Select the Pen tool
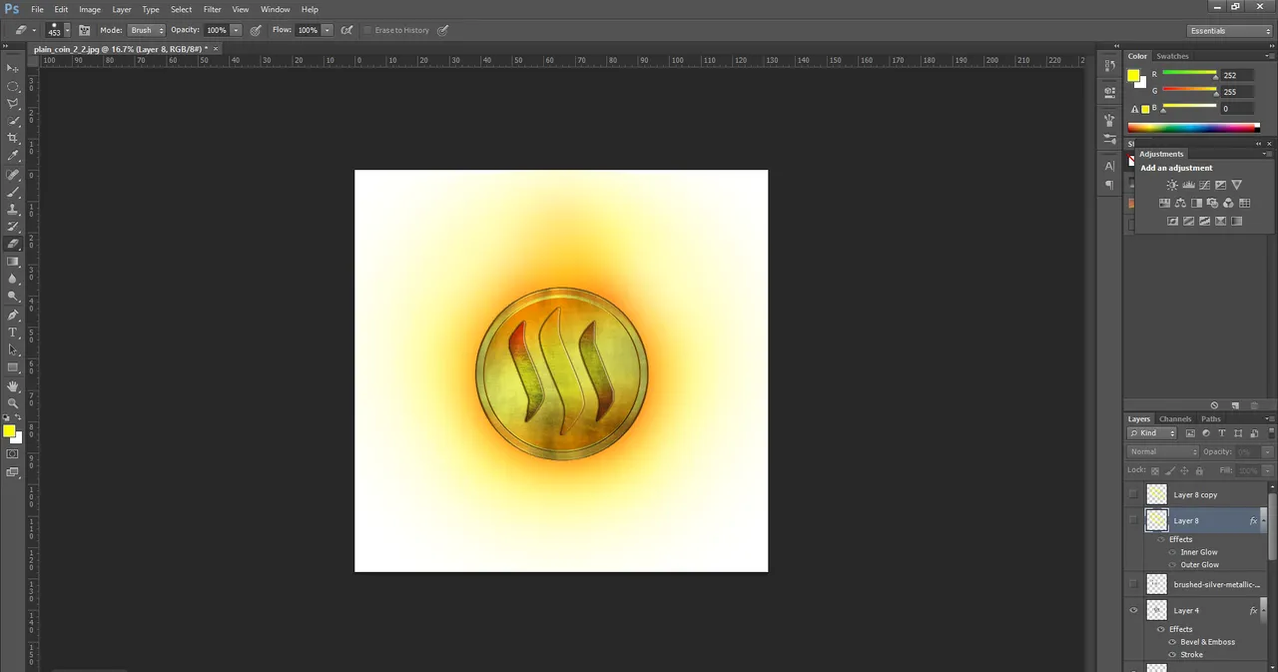The height and width of the screenshot is (672, 1278). coord(13,315)
